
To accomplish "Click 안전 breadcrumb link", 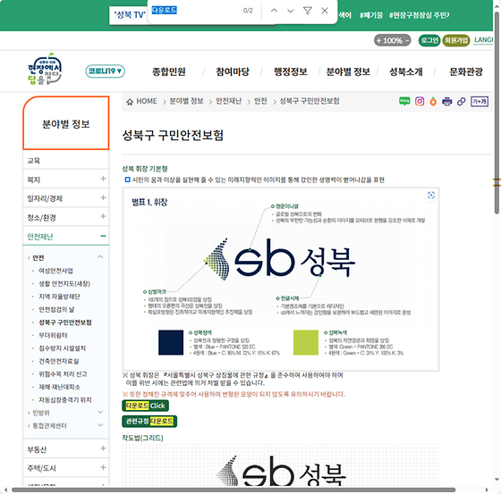I will [x=260, y=101].
